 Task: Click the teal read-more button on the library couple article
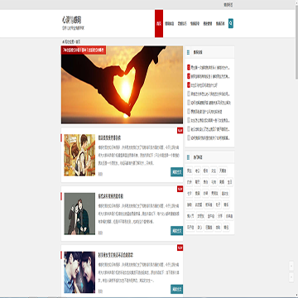tap(176, 172)
